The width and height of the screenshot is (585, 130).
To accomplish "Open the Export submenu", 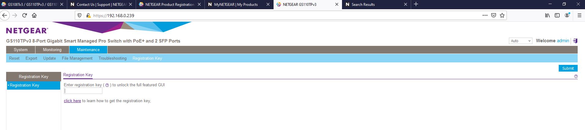I will click(31, 58).
